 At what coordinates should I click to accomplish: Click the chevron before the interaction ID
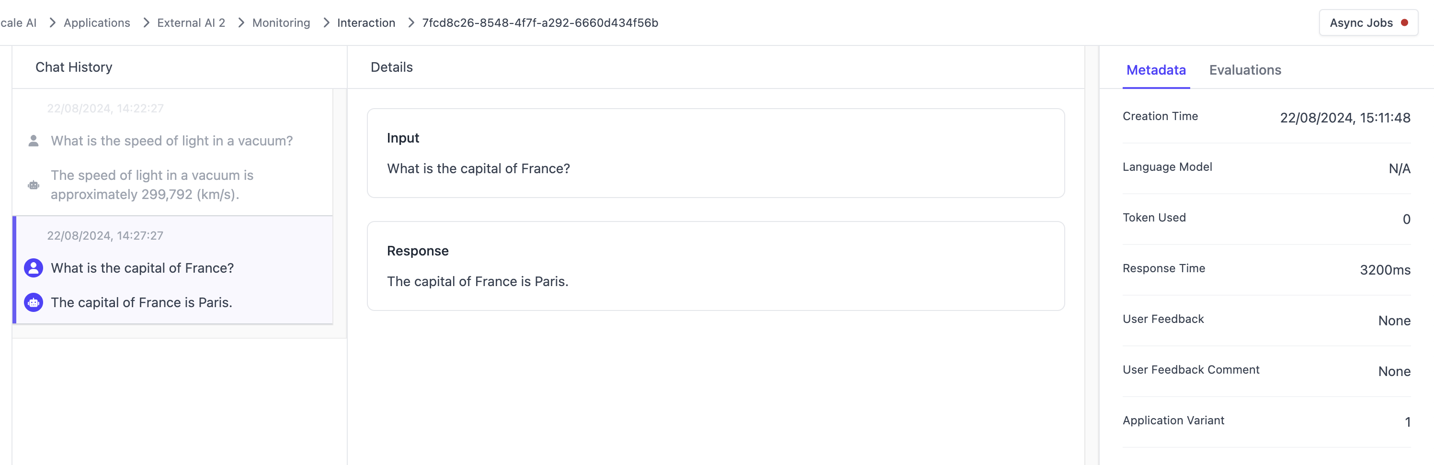[411, 23]
